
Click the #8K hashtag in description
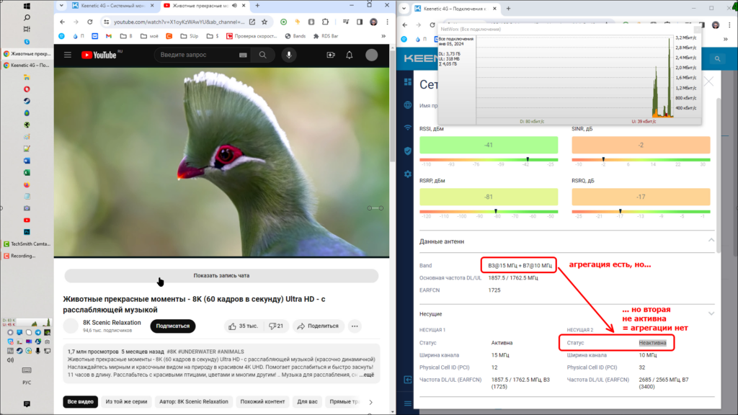point(172,352)
